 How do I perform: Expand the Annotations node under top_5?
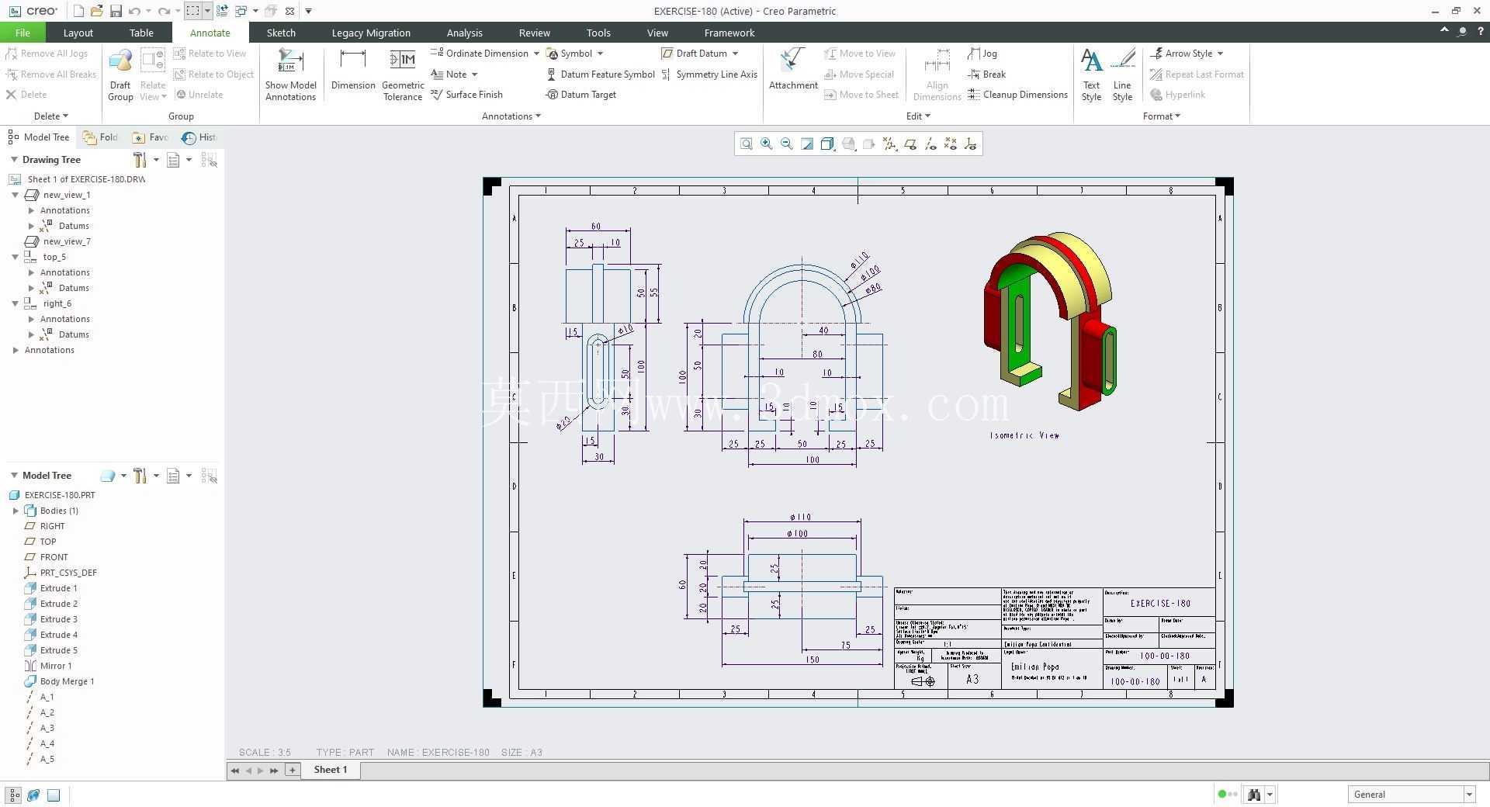click(31, 272)
